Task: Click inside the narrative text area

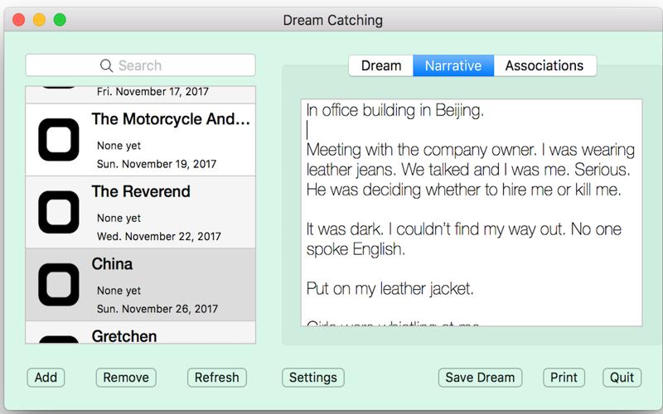Action: click(x=472, y=213)
